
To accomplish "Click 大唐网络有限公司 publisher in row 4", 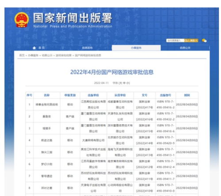I will (x=93, y=140).
